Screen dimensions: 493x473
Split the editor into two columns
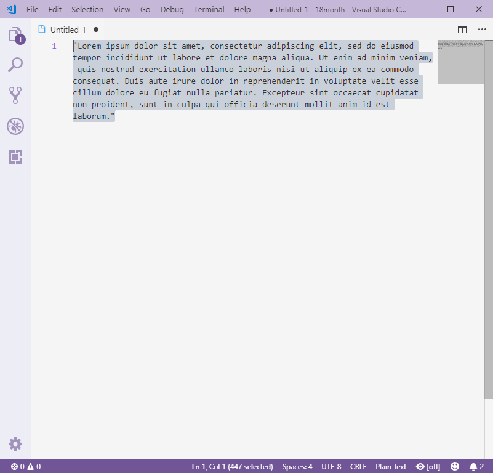(461, 30)
